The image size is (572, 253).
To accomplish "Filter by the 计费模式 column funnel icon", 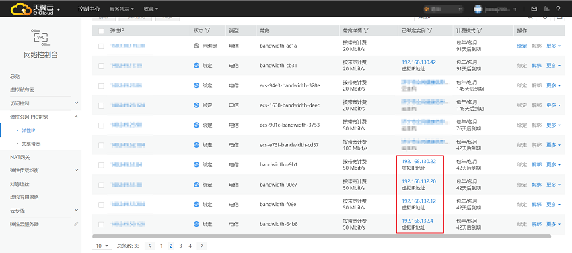I will 480,31.
